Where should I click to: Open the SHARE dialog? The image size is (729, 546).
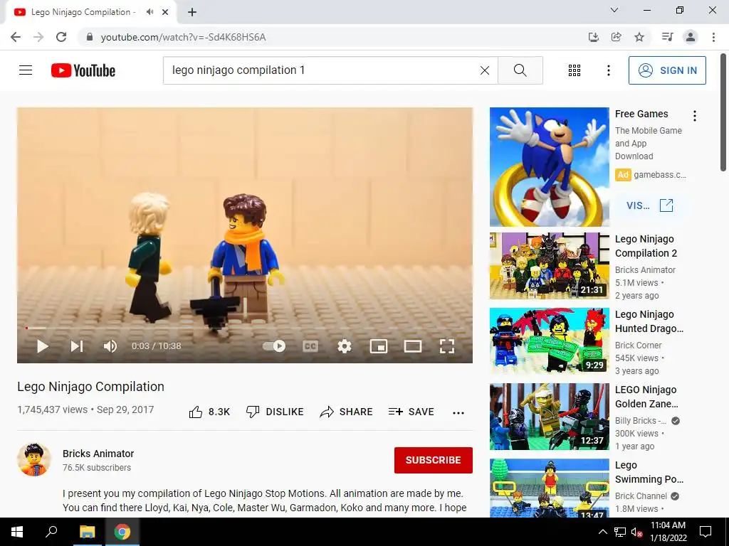coord(347,412)
